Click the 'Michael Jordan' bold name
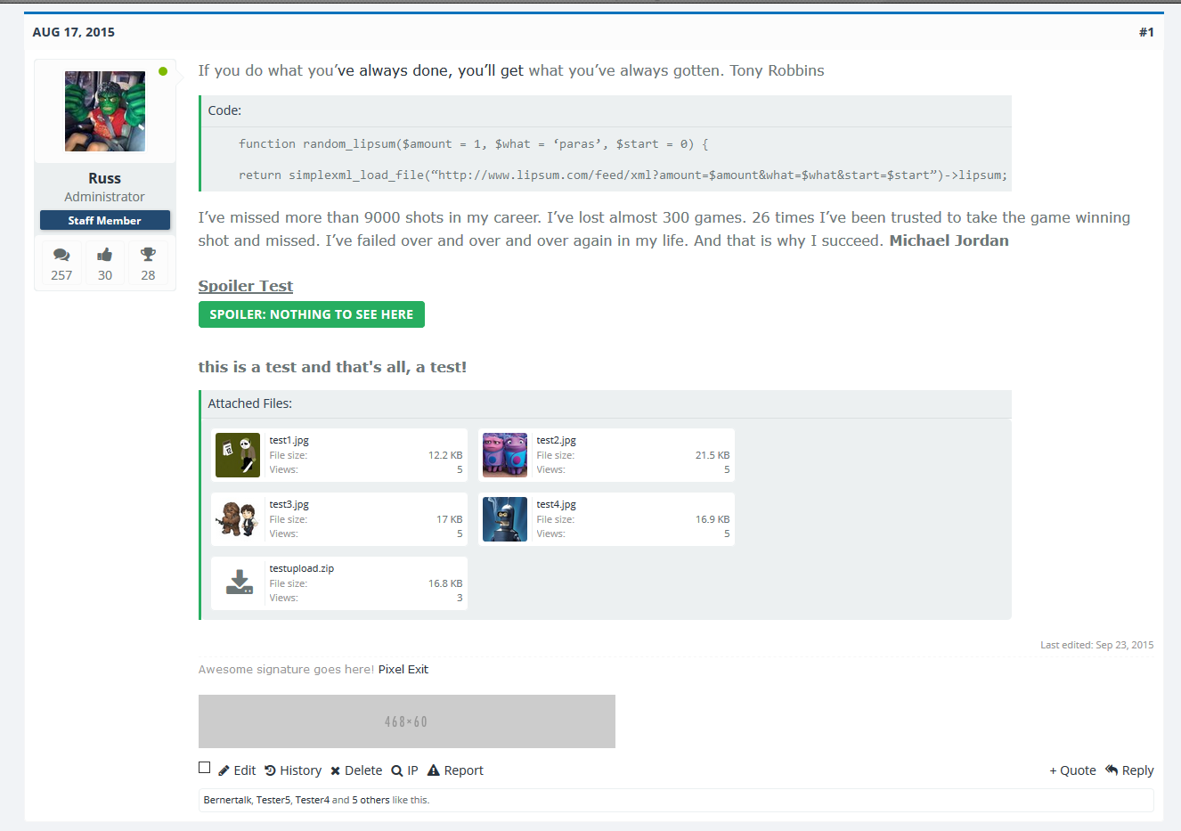Image resolution: width=1181 pixels, height=831 pixels. 949,240
